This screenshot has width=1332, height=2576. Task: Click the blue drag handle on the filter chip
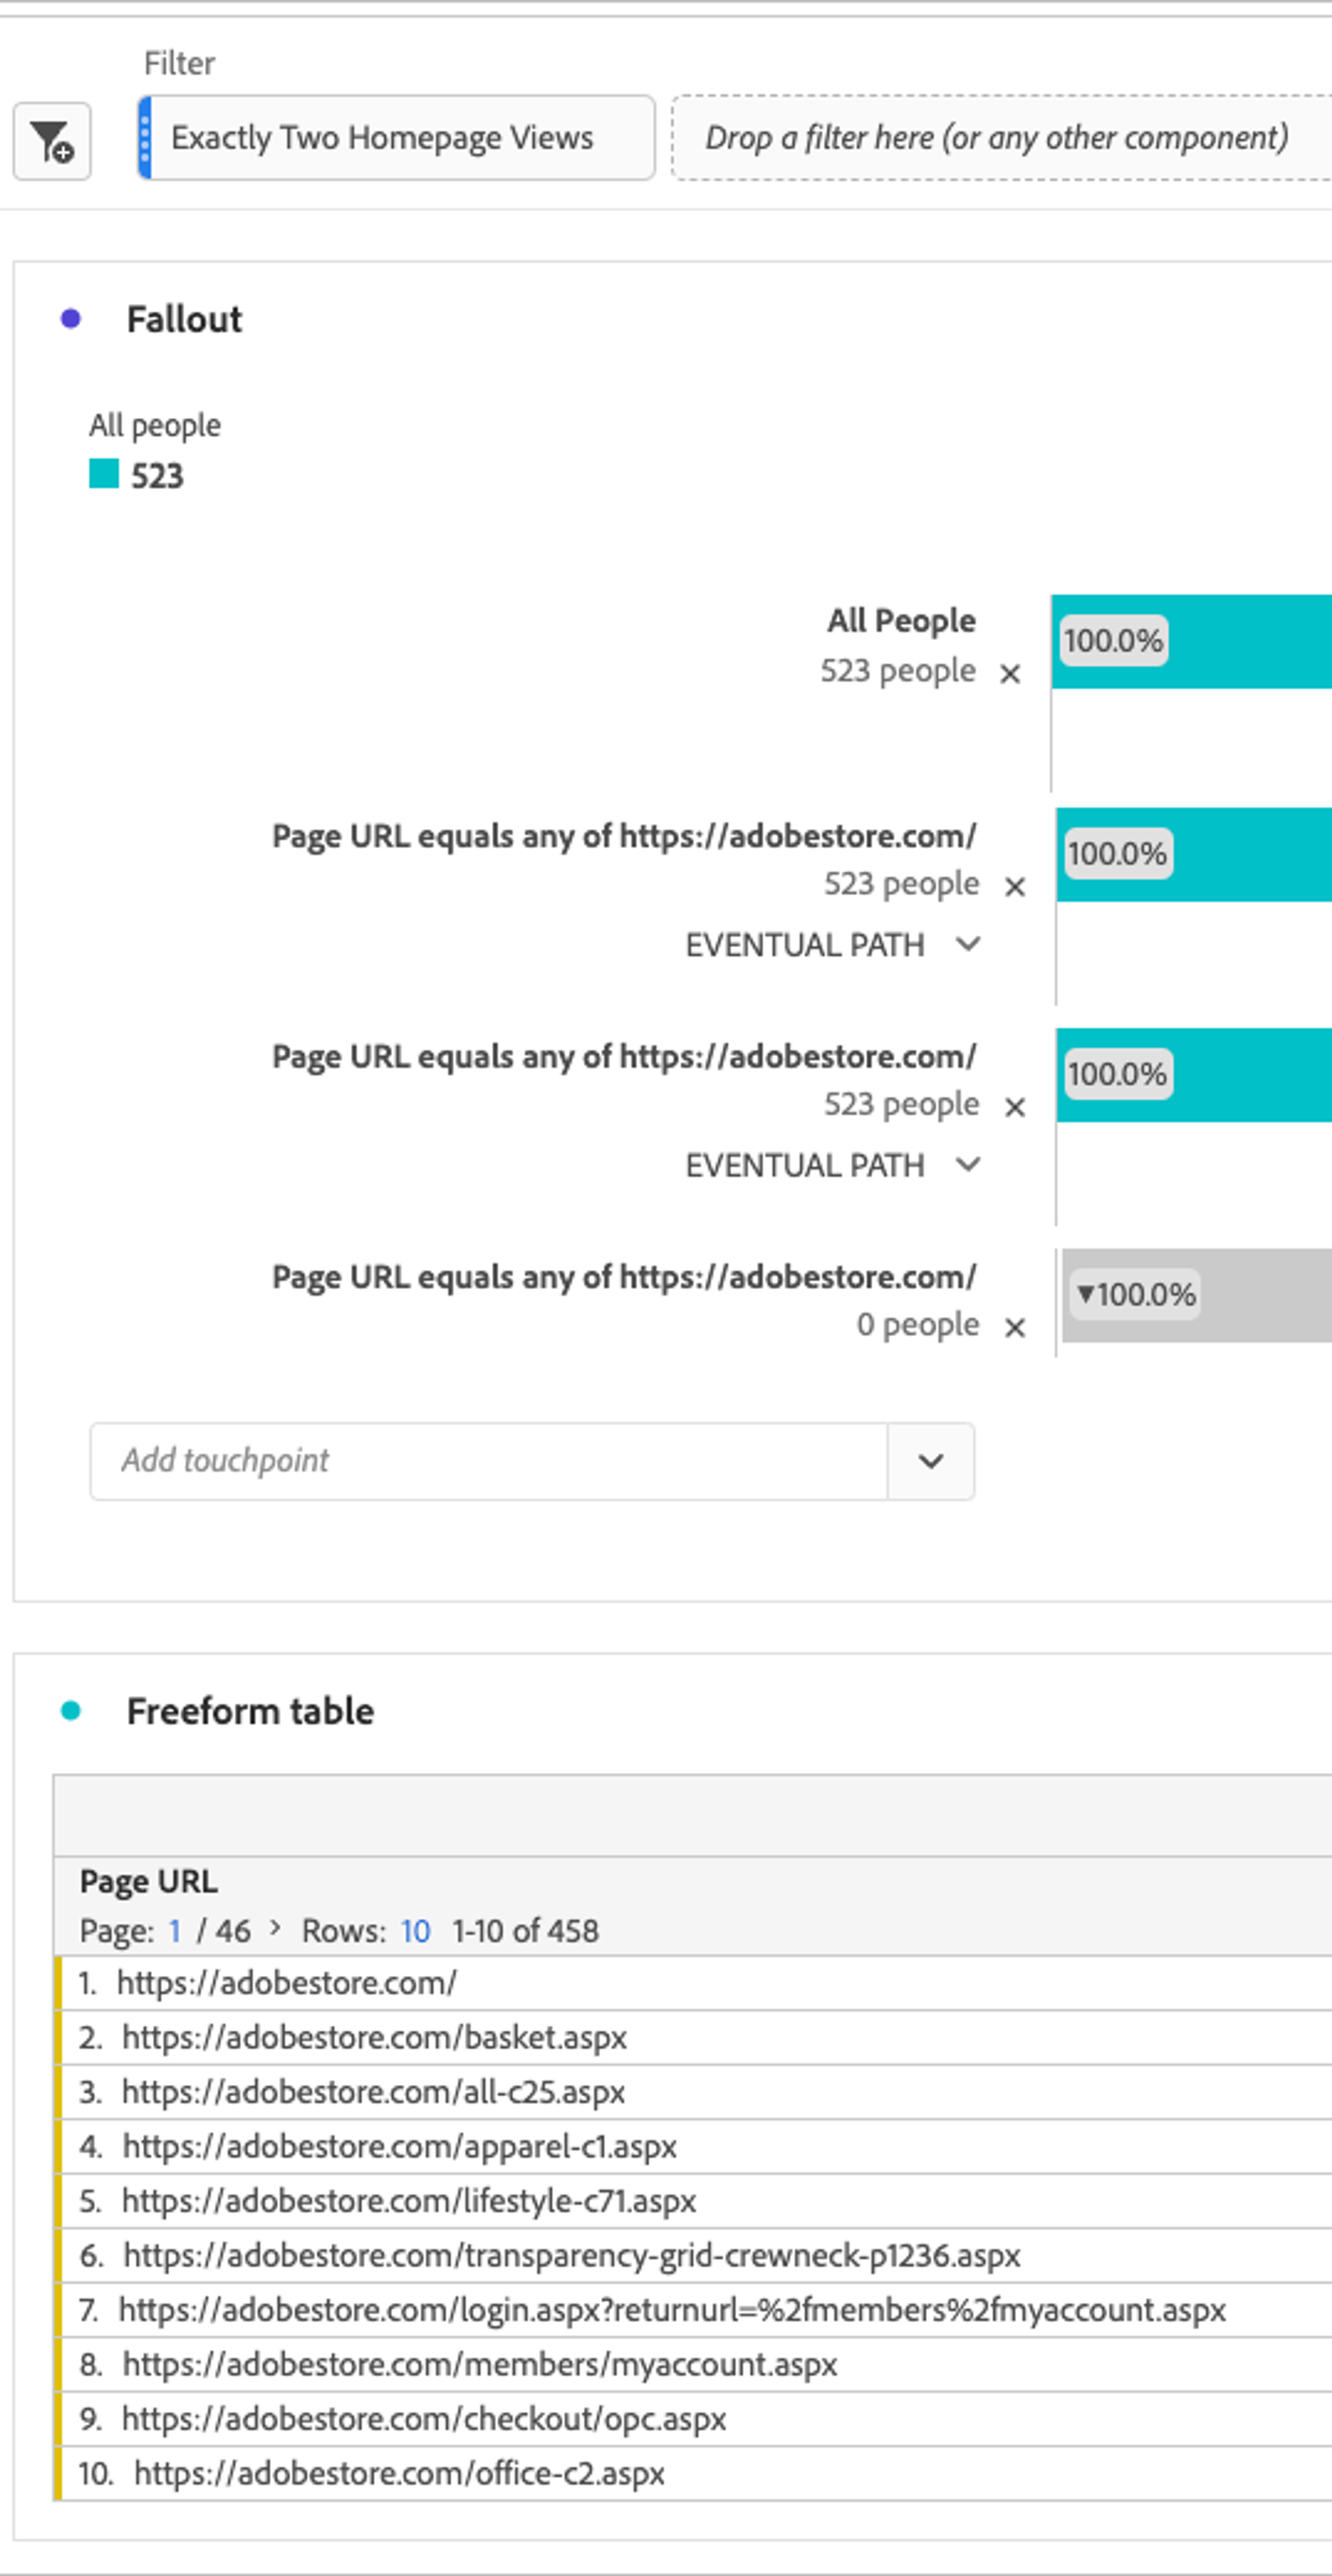coord(145,138)
